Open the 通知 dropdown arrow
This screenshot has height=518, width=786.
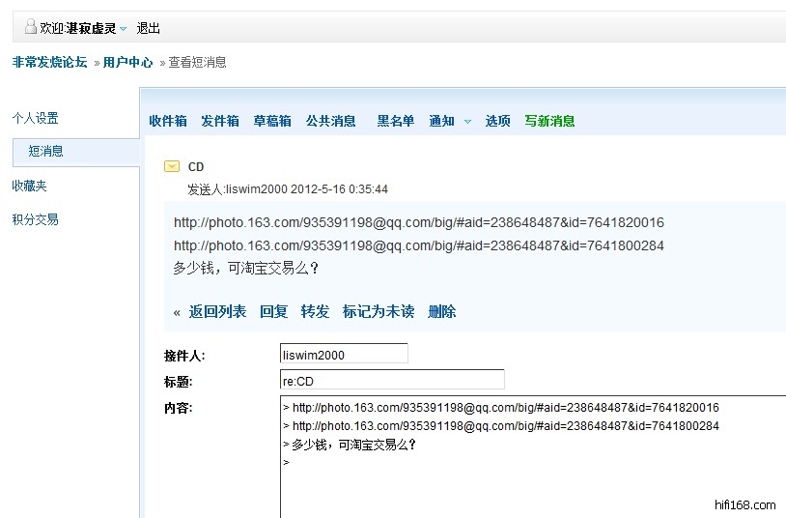pos(467,122)
